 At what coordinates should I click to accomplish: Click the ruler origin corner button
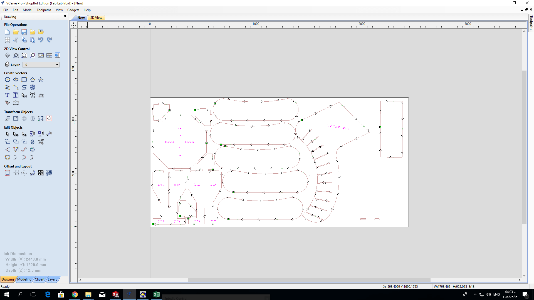[x=74, y=25]
